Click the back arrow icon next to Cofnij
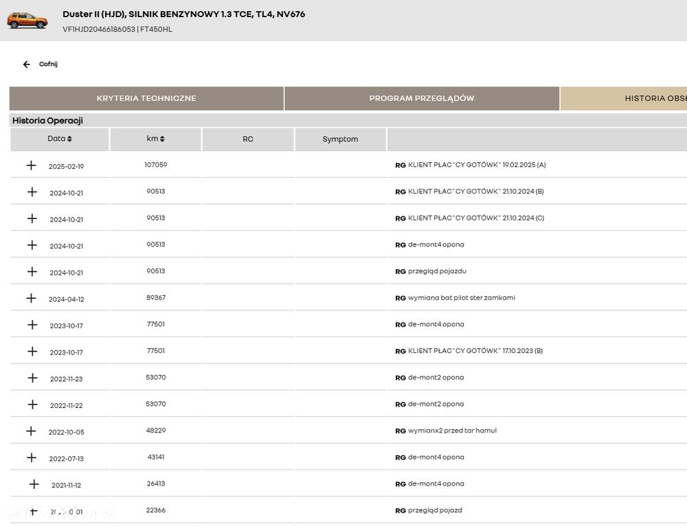This screenshot has height=526, width=687. click(x=27, y=65)
